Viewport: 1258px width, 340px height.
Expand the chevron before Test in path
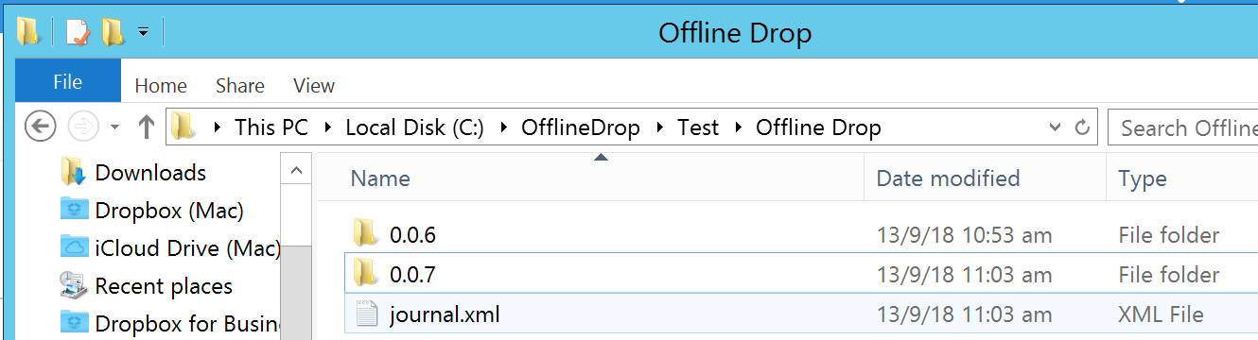(660, 127)
